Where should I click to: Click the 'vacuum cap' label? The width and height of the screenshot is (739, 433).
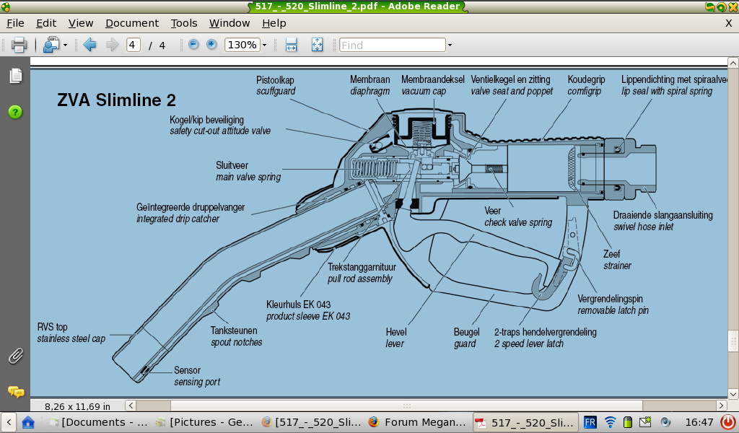pyautogui.click(x=423, y=92)
